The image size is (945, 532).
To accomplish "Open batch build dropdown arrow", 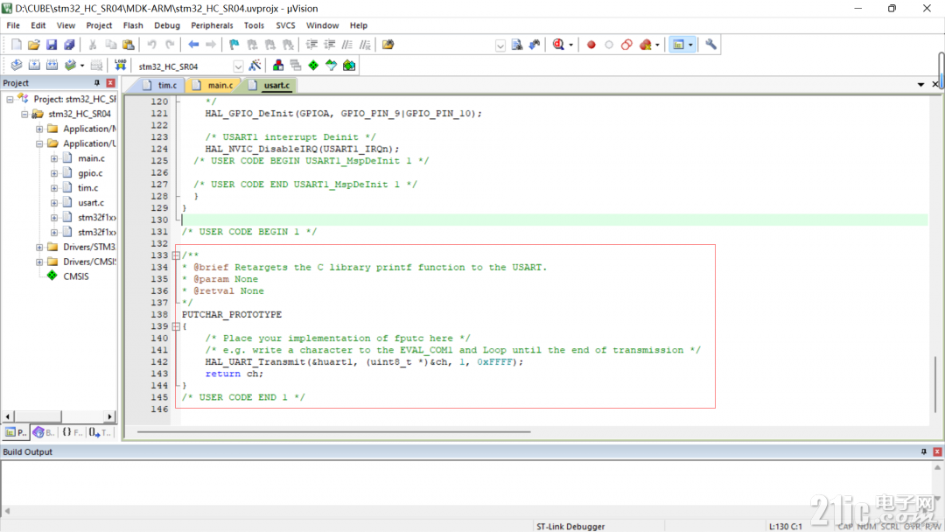I will point(82,66).
